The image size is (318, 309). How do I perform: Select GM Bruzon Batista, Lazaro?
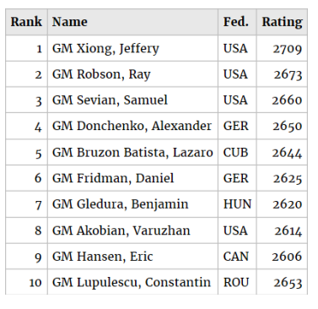click(132, 152)
